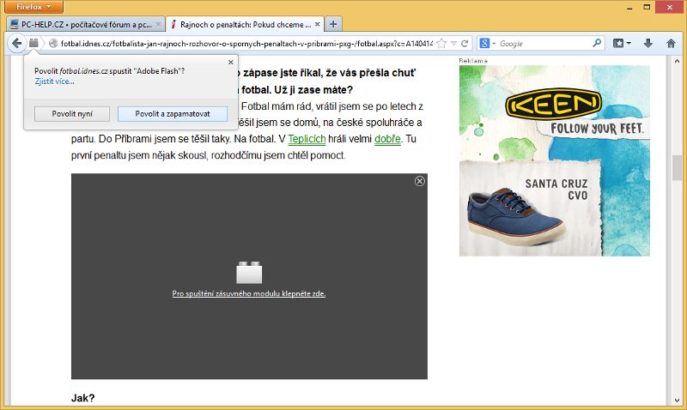687x410 pixels.
Task: Bookmark this page with the star icon
Action: pyautogui.click(x=441, y=43)
